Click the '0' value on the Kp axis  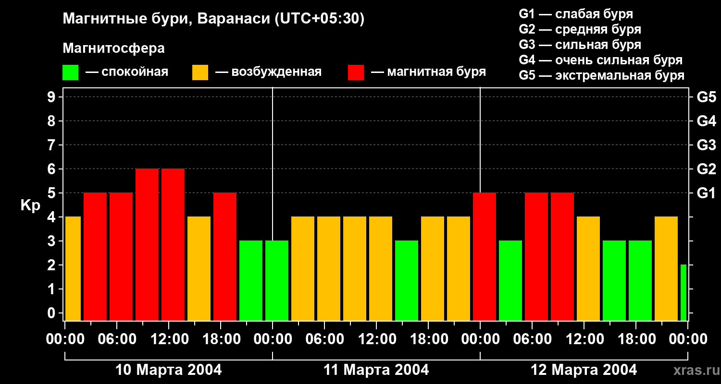tap(52, 313)
